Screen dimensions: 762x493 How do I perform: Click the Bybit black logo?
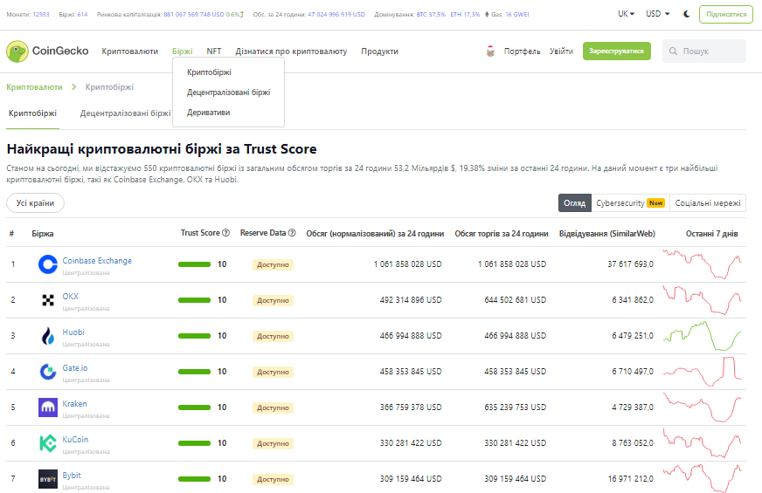point(47,479)
